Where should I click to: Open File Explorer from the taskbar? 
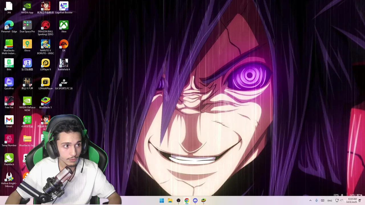click(x=170, y=200)
